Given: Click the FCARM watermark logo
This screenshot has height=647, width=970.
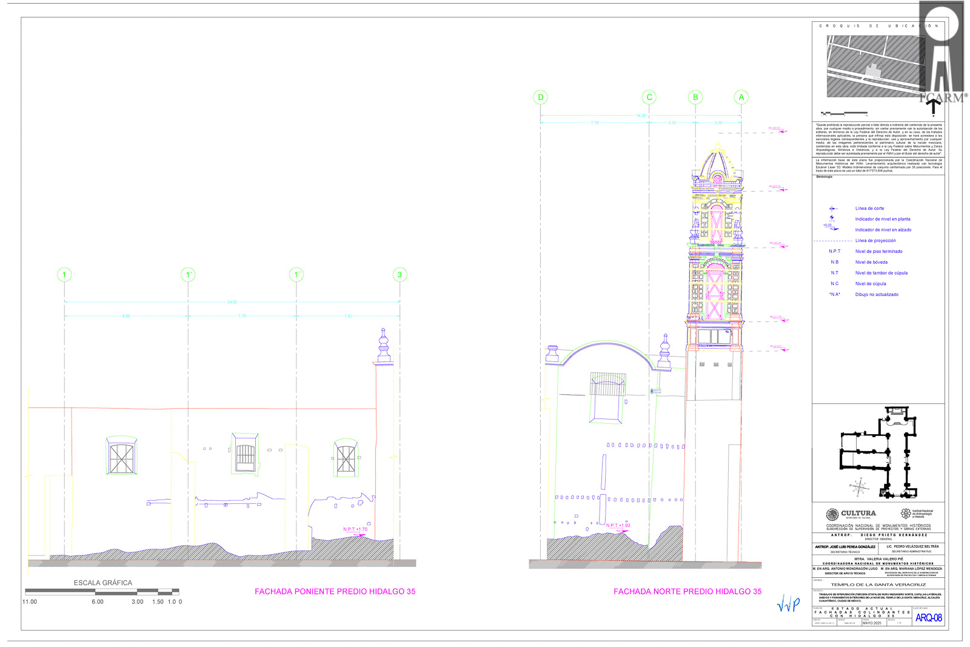Looking at the screenshot, I should tap(942, 52).
